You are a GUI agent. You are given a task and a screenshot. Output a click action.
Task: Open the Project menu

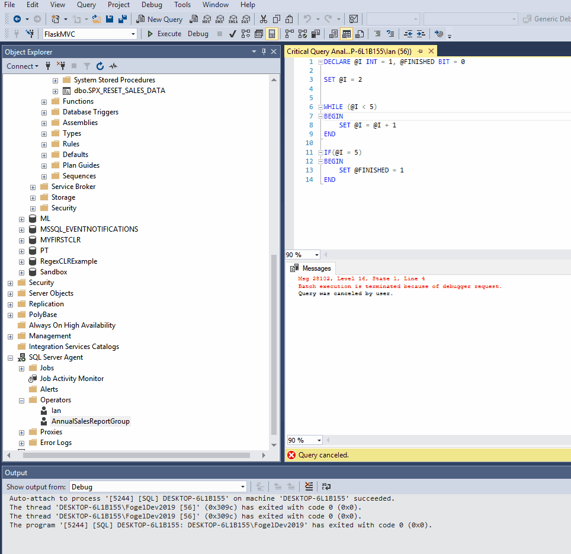(118, 5)
